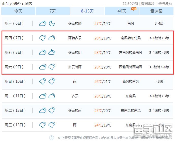Open the 7天 forecast tab
The height and width of the screenshot is (141, 176).
(53, 11)
